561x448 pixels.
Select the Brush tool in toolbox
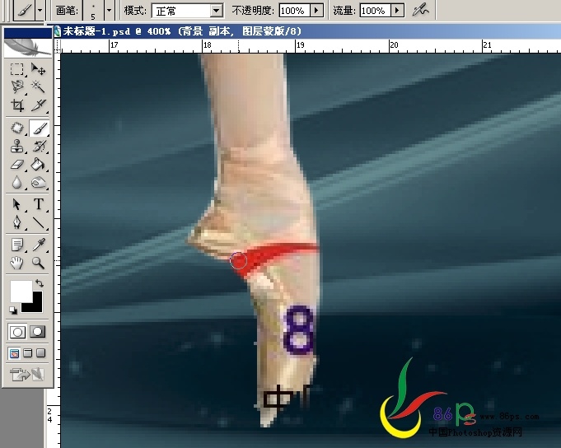(x=39, y=128)
